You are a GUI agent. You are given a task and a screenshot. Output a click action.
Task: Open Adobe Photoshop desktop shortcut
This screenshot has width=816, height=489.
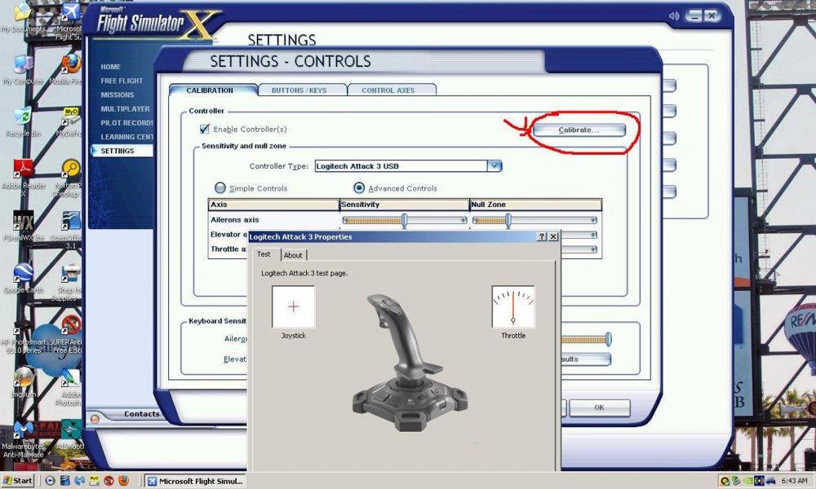tap(69, 386)
